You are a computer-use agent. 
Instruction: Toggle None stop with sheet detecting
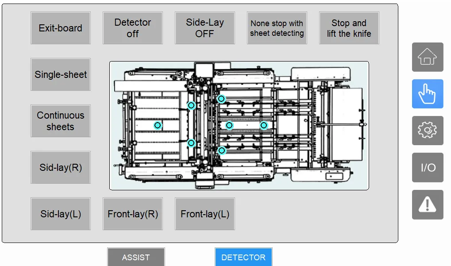[x=277, y=28]
